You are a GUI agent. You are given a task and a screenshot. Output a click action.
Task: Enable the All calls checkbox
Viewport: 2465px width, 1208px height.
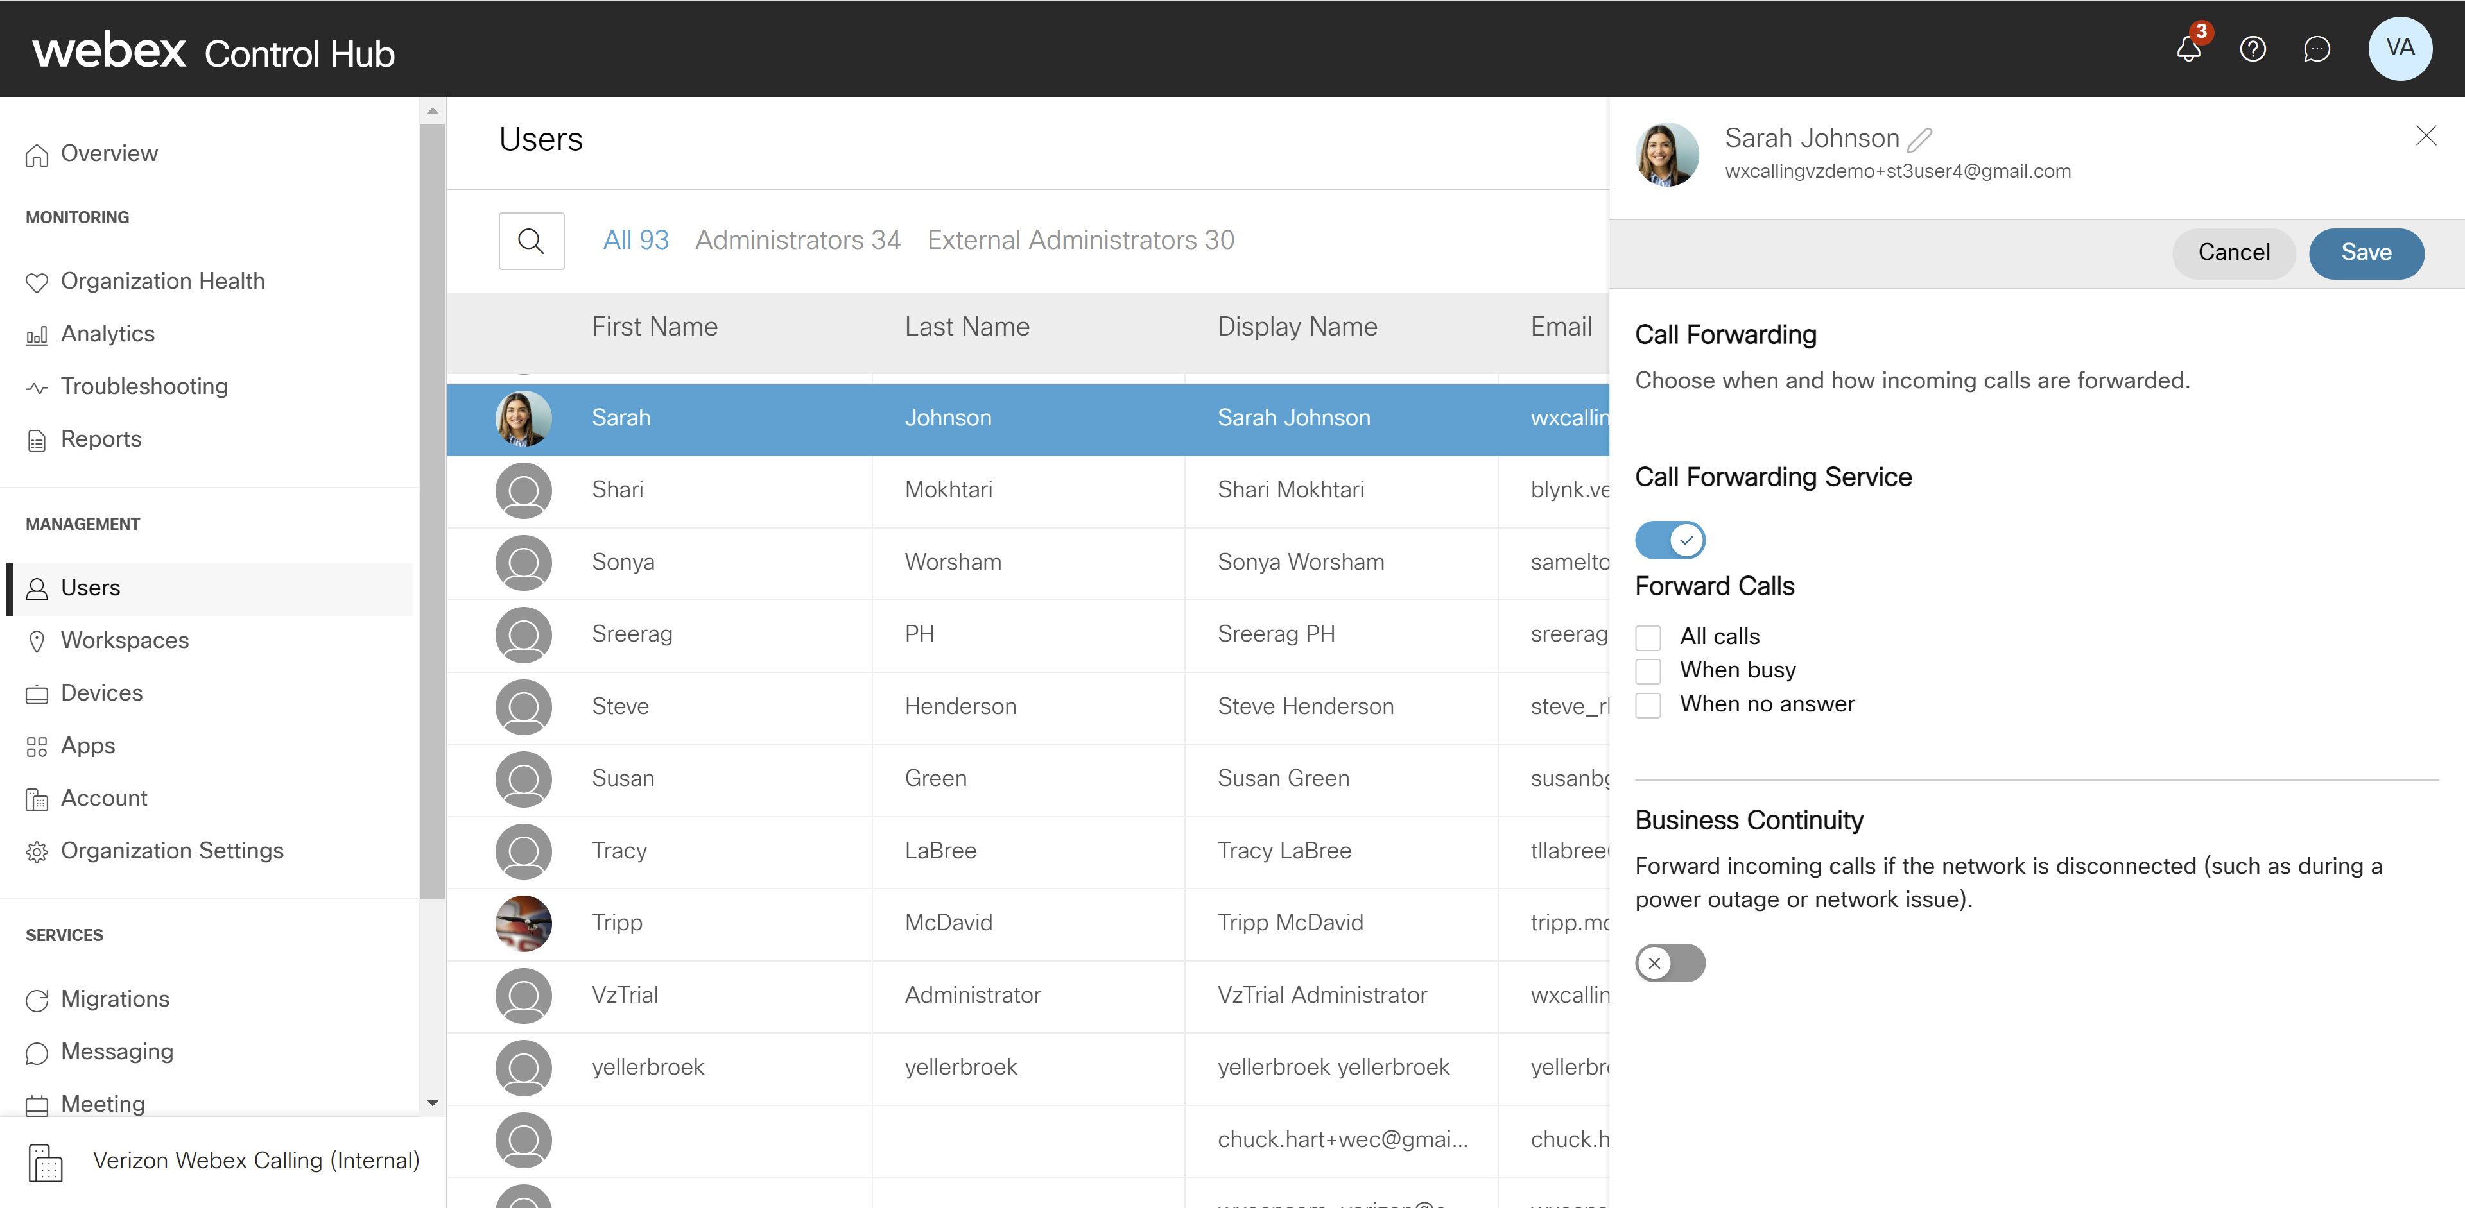coord(1648,636)
